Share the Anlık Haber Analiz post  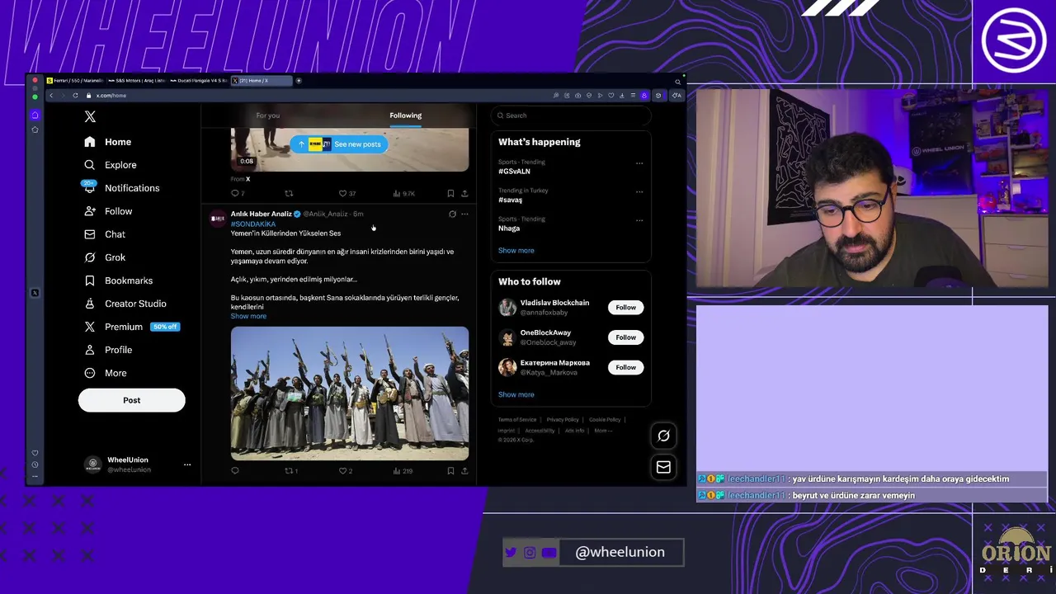click(x=464, y=471)
